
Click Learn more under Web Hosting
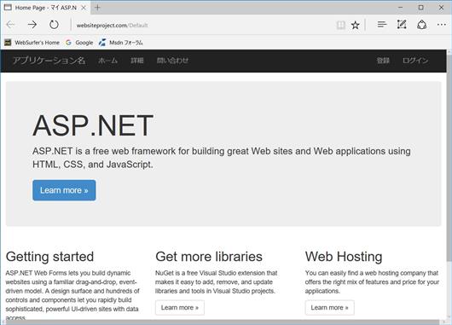coord(330,308)
